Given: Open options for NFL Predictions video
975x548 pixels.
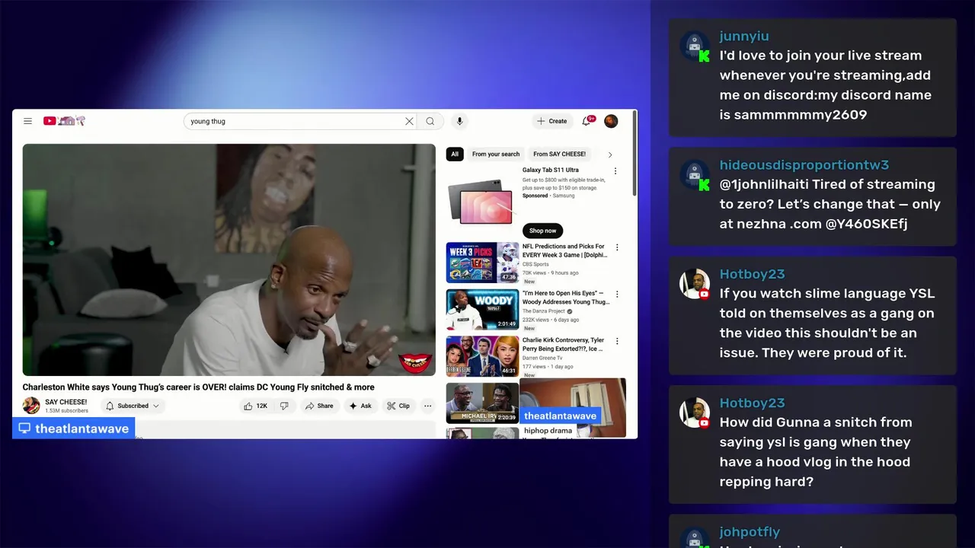Looking at the screenshot, I should tap(617, 247).
